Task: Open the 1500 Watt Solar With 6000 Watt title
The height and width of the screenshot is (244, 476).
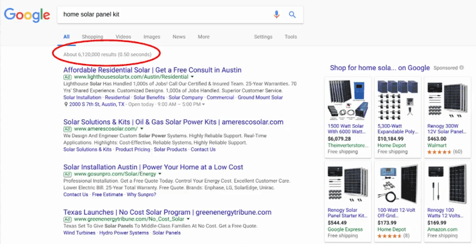Action: [347, 129]
